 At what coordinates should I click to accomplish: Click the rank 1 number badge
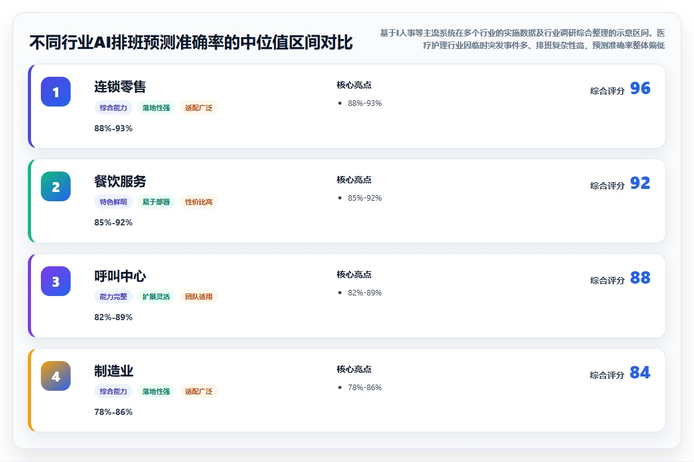56,92
